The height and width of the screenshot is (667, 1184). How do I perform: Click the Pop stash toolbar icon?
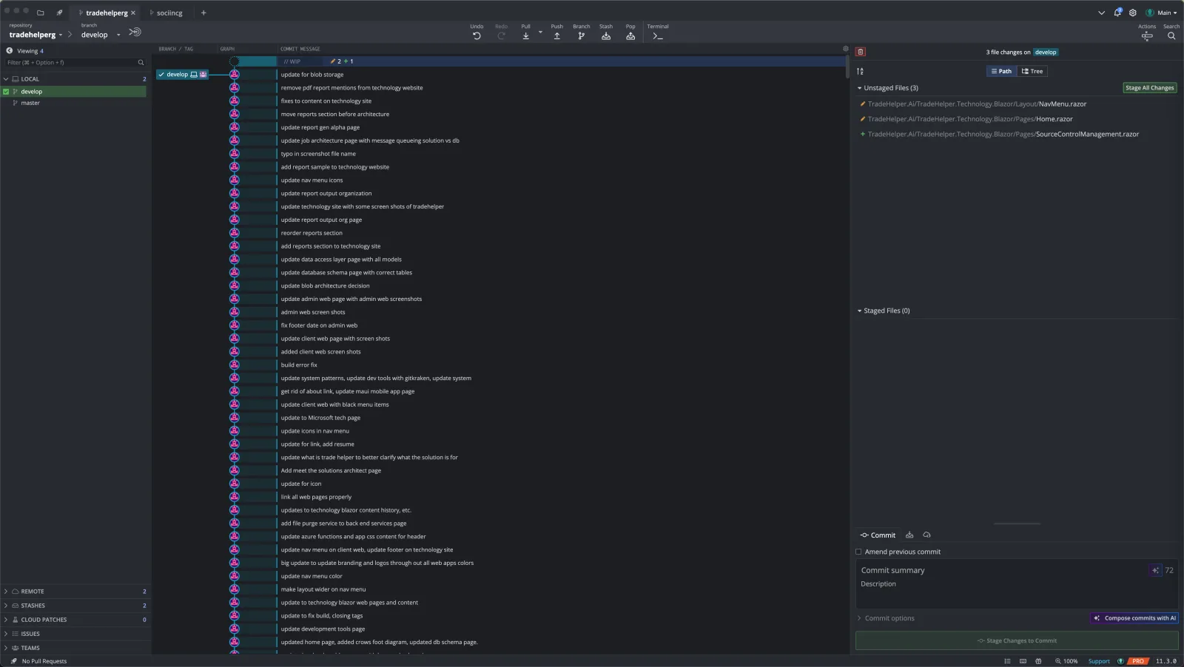630,35
